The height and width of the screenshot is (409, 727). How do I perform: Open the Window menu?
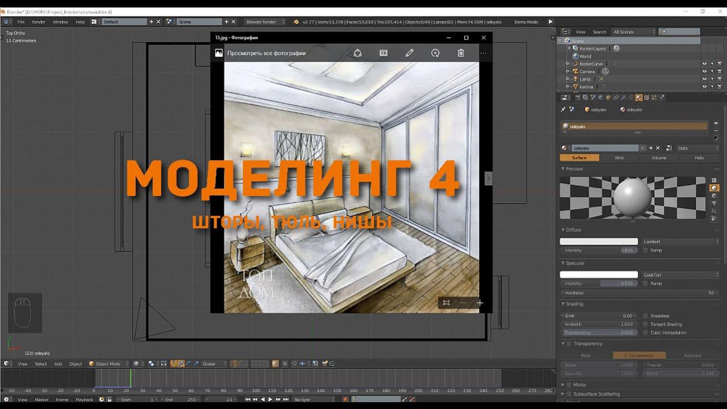click(x=60, y=22)
